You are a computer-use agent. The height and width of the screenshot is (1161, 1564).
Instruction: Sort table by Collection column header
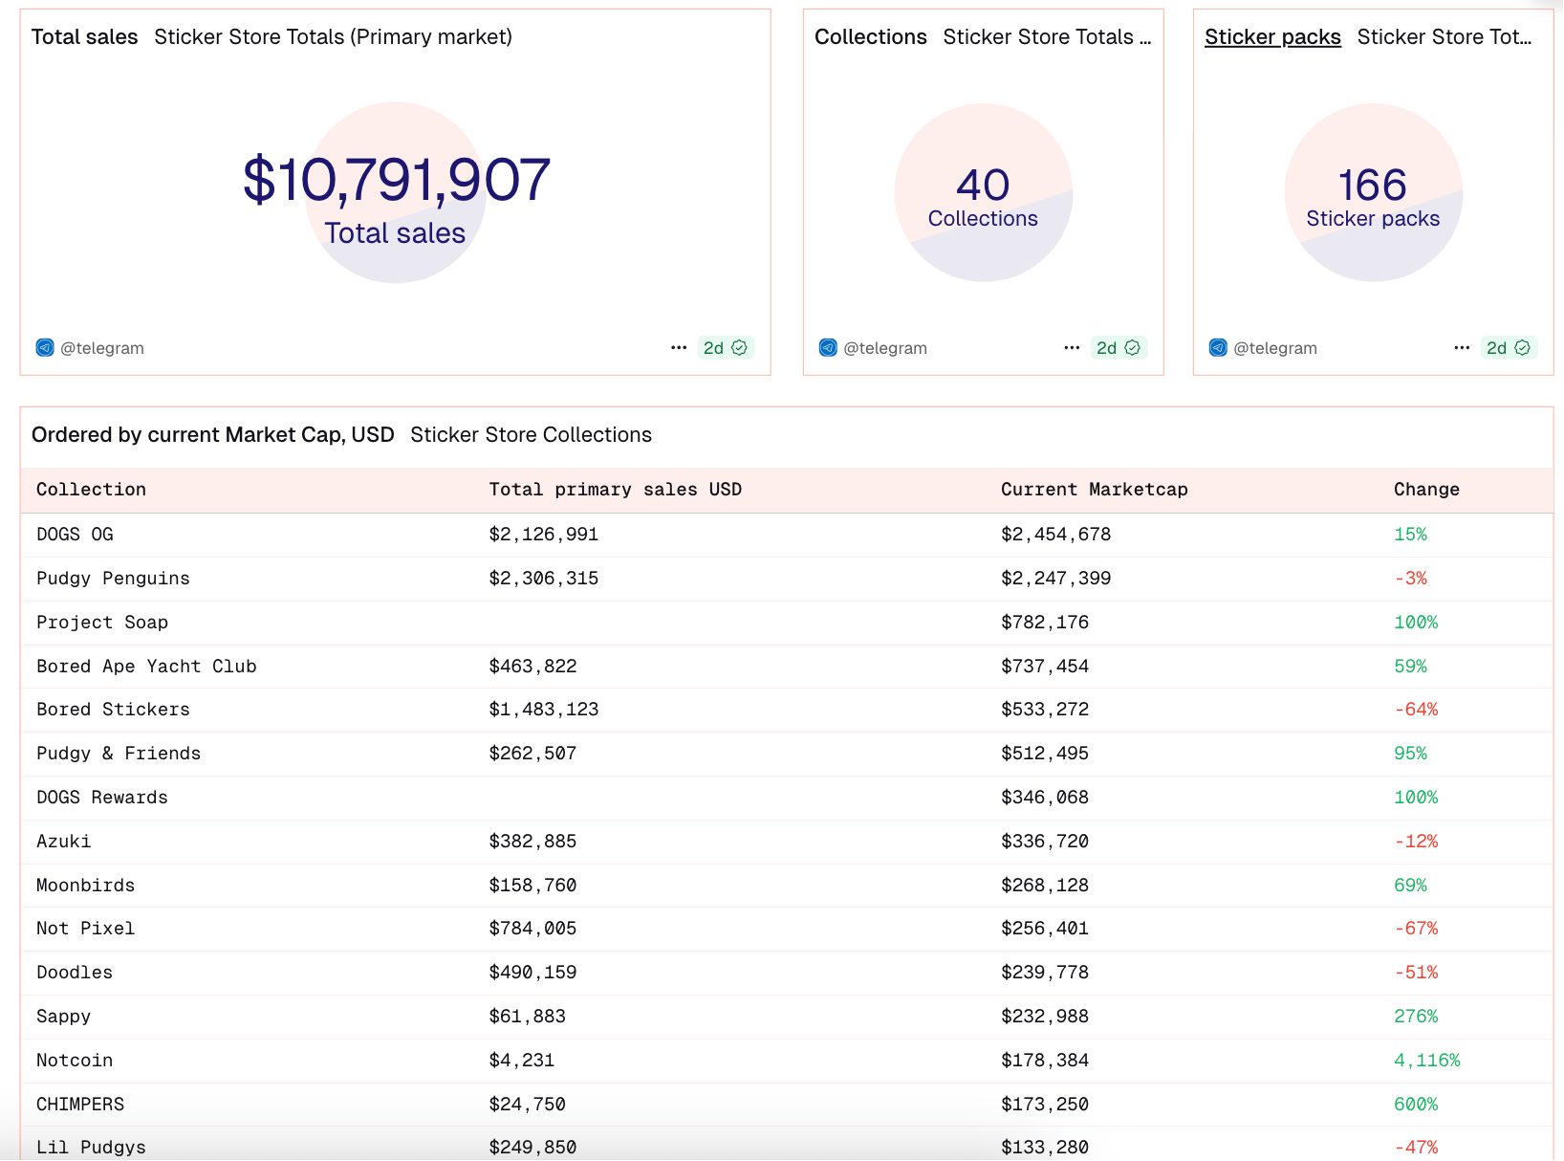coord(91,490)
